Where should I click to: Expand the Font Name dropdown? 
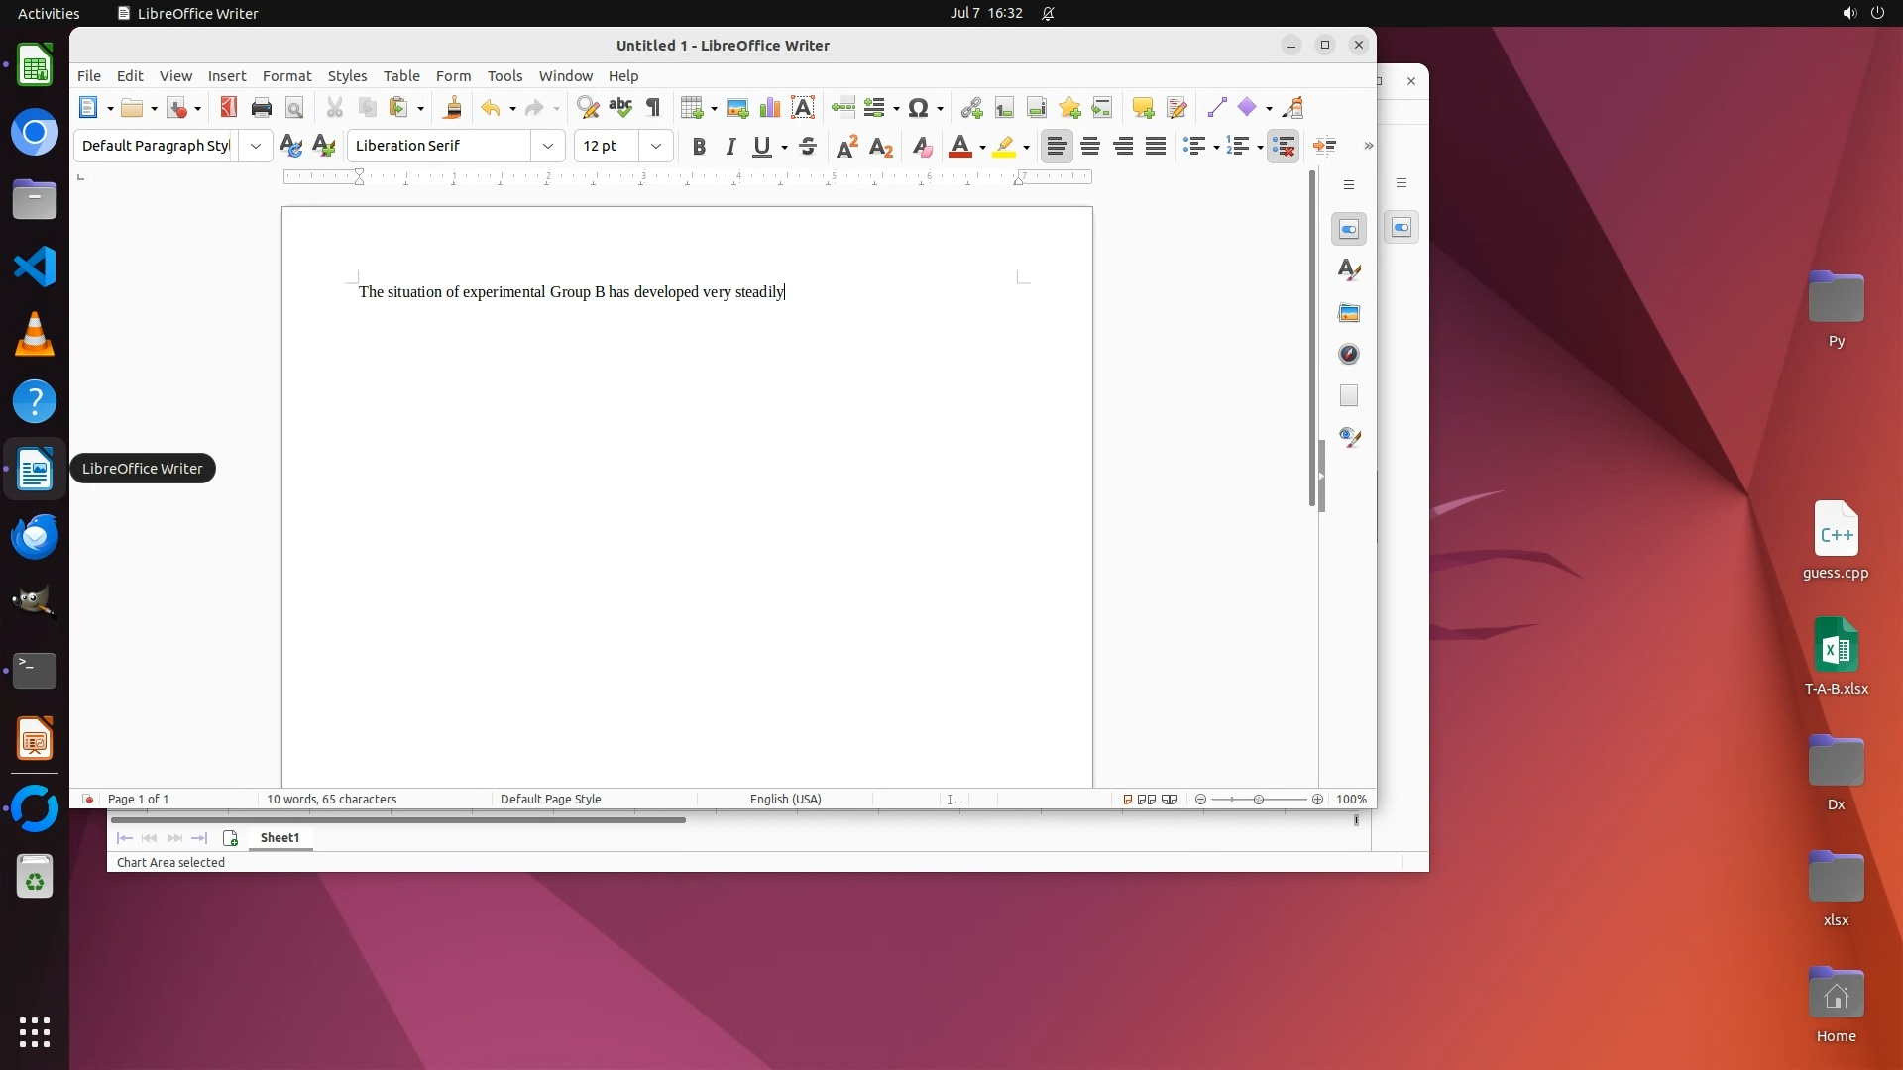[x=548, y=147]
